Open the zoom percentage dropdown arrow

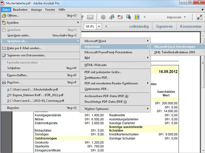99,27
